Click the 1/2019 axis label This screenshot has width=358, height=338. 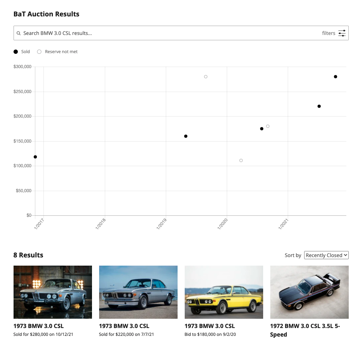tap(162, 224)
